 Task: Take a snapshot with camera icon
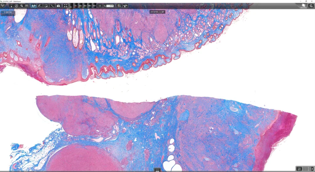(x=58, y=6)
